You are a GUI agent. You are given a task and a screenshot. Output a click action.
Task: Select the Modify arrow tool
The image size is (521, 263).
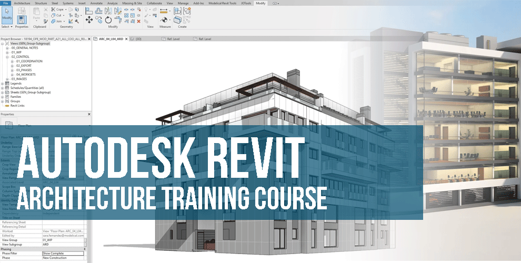tap(7, 15)
